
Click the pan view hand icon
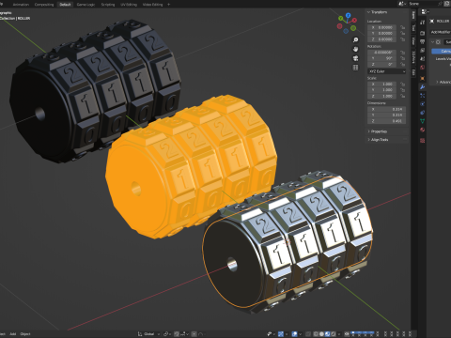tap(355, 49)
